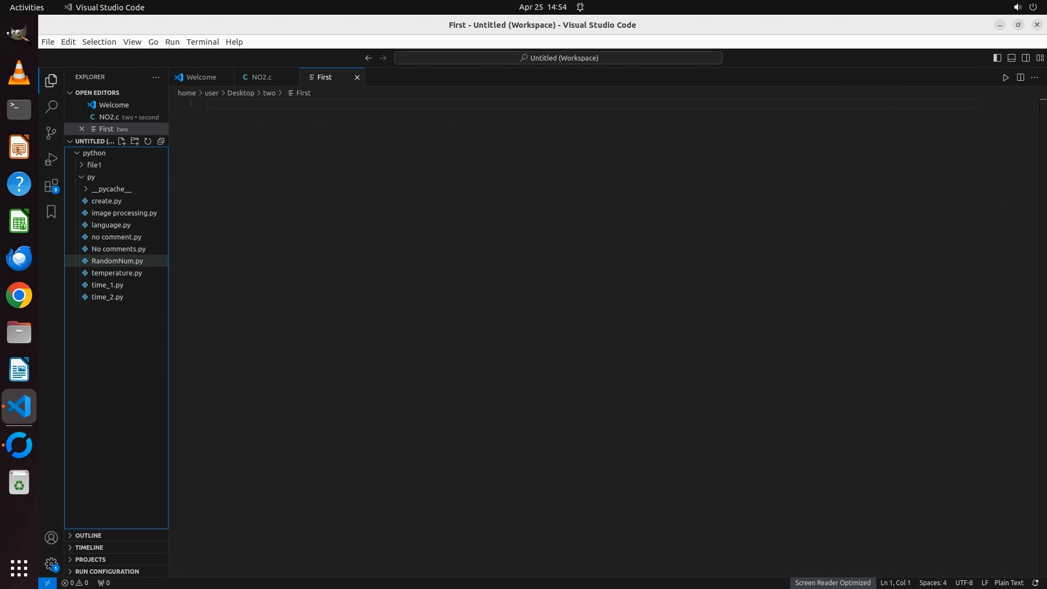
Task: Click the Refresh Explorer icon
Action: pos(148,141)
